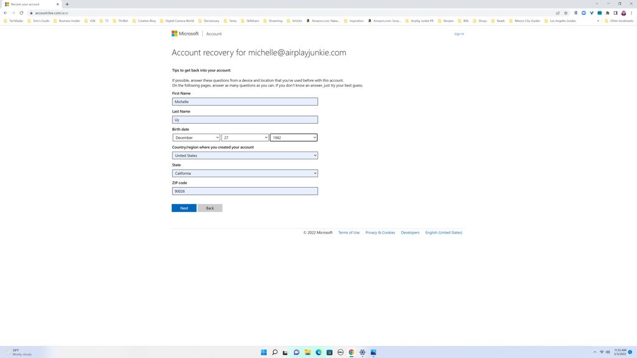Click the ZIP code input field
Screen dimensions: 637x358
point(244,191)
